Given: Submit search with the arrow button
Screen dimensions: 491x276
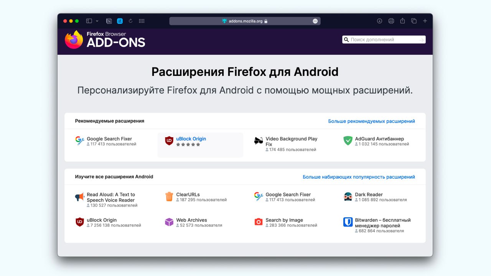Looking at the screenshot, I should [422, 40].
